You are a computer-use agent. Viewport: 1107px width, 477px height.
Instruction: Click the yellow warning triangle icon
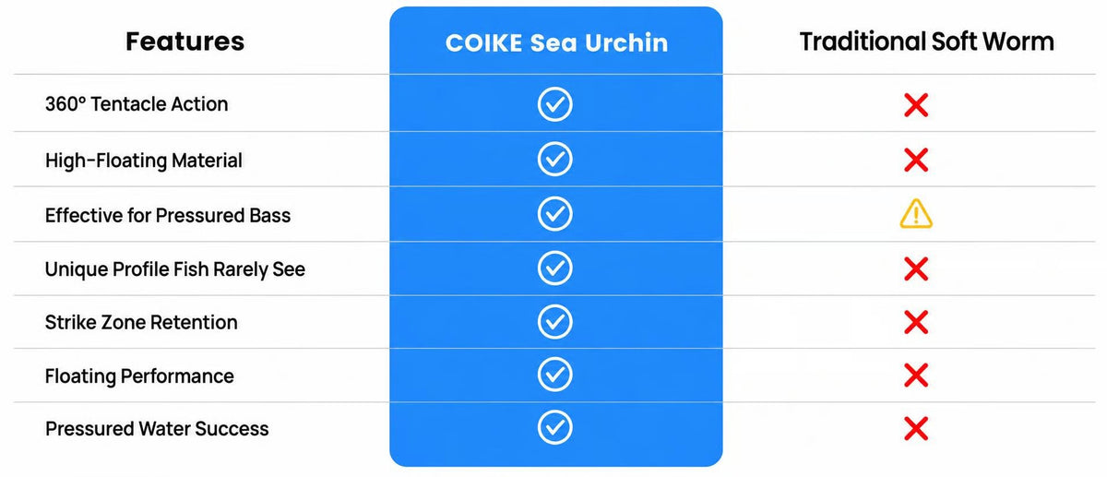[x=916, y=214]
